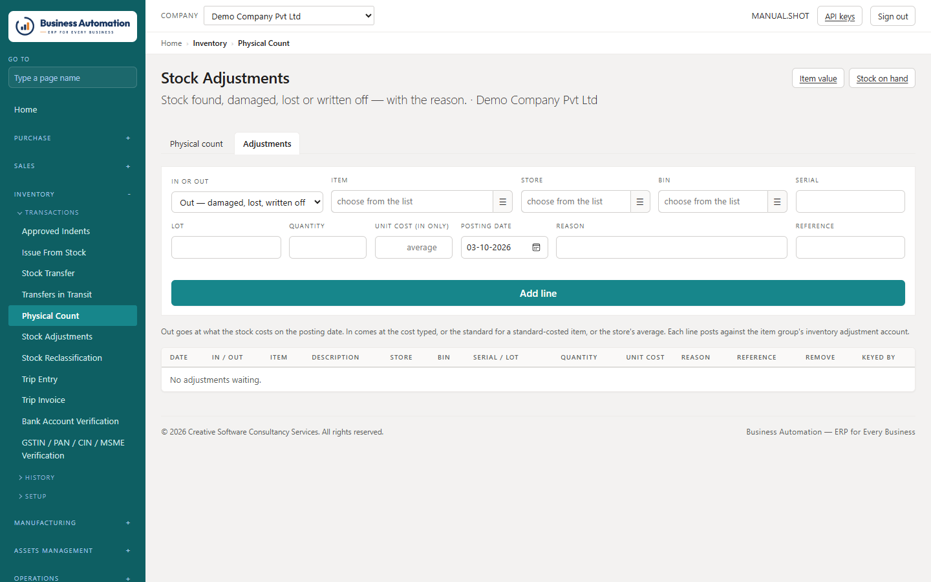Open the Stock on hand report
The width and height of the screenshot is (931, 582).
[882, 78]
